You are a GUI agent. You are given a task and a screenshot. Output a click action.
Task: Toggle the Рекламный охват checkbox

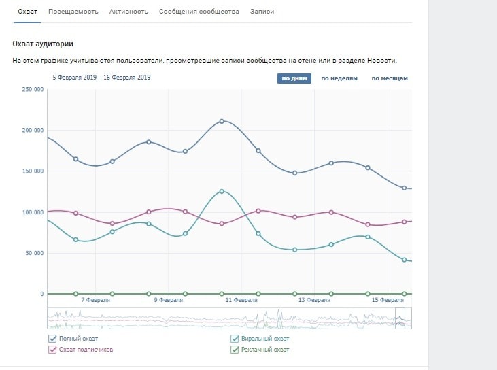point(235,350)
